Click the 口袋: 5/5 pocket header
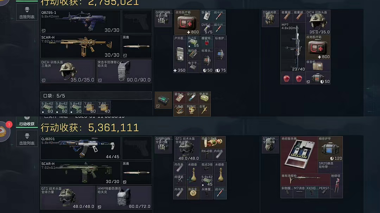Screen dimensions: 380x213 click(x=96, y=96)
